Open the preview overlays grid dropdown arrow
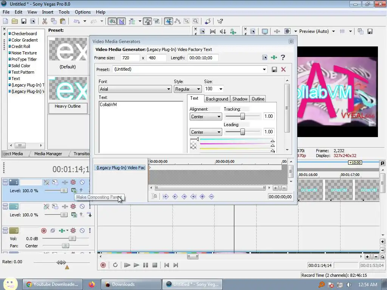 tap(350, 31)
